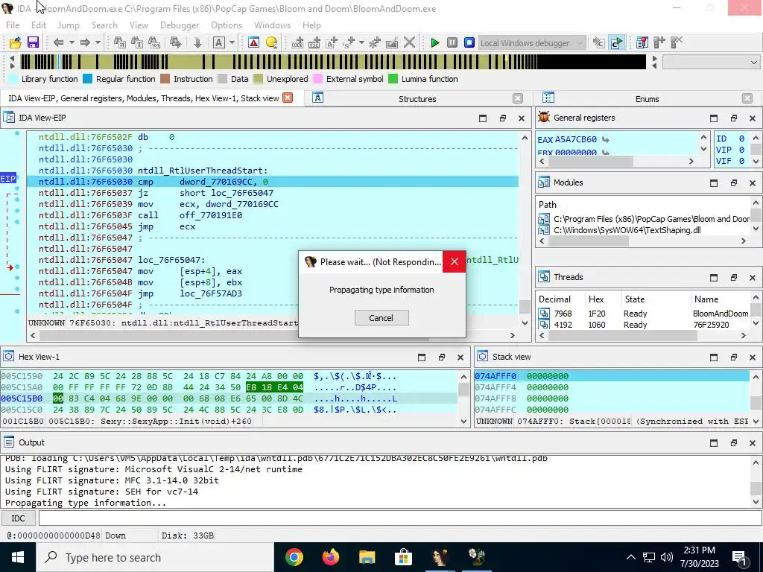Click the Library function color swatch
This screenshot has height=572, width=763.
pos(13,79)
